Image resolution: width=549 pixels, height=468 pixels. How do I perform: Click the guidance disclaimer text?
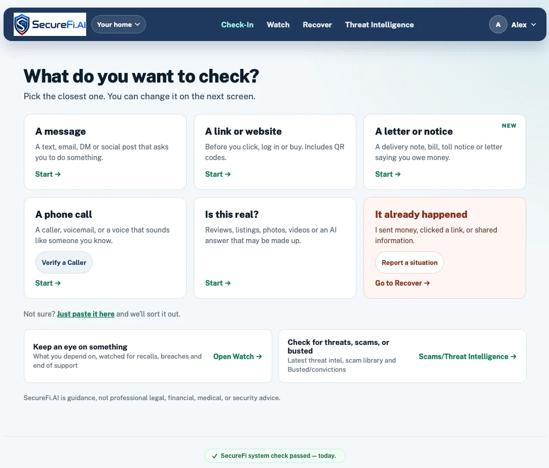point(152,398)
